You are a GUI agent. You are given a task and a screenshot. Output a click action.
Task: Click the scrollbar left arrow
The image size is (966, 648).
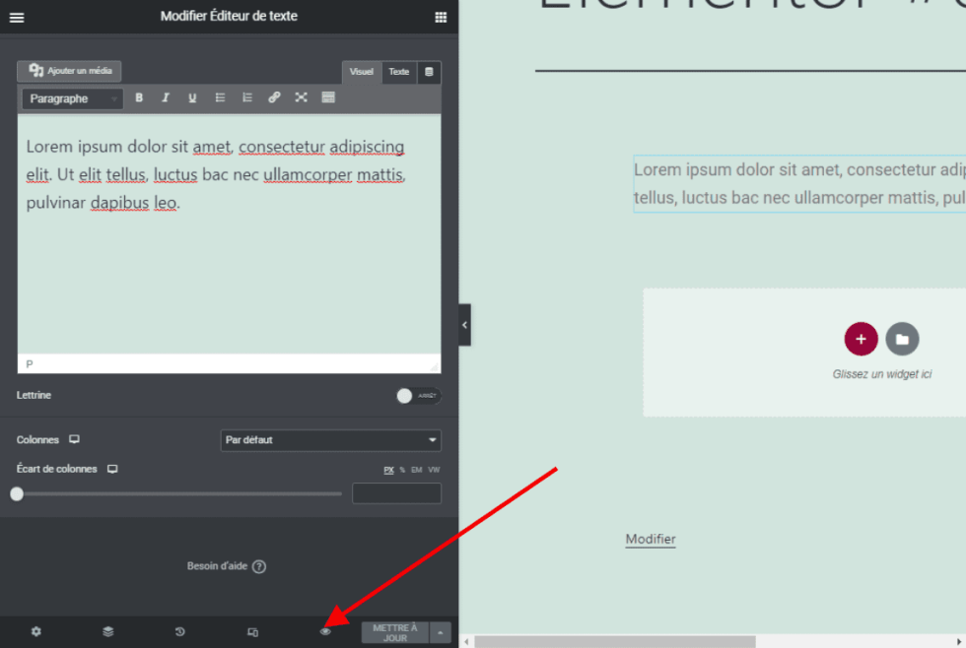coord(466,642)
